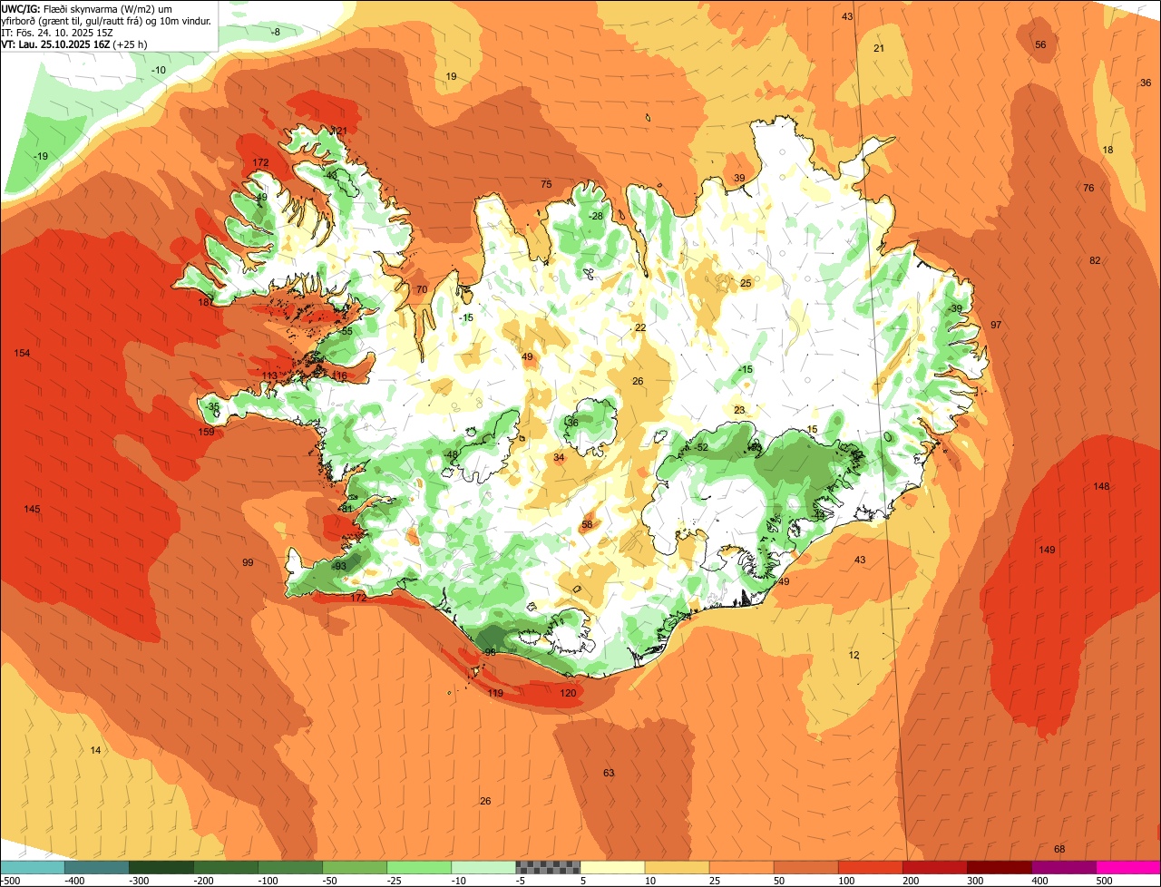The image size is (1161, 887).
Task: Click the magenta legend swatch above 500
Action: pos(1128,867)
